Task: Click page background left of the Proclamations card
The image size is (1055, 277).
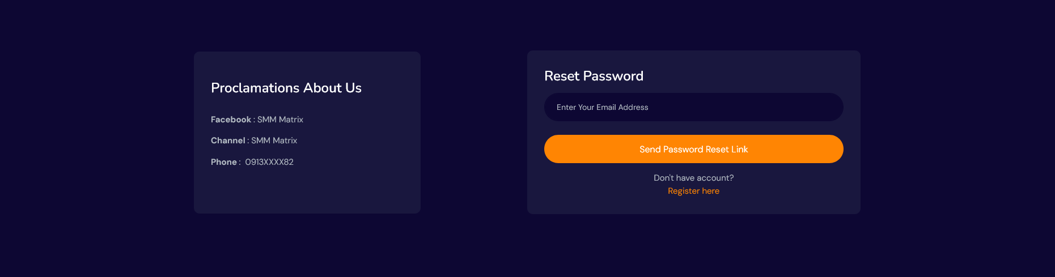Action: (96, 133)
